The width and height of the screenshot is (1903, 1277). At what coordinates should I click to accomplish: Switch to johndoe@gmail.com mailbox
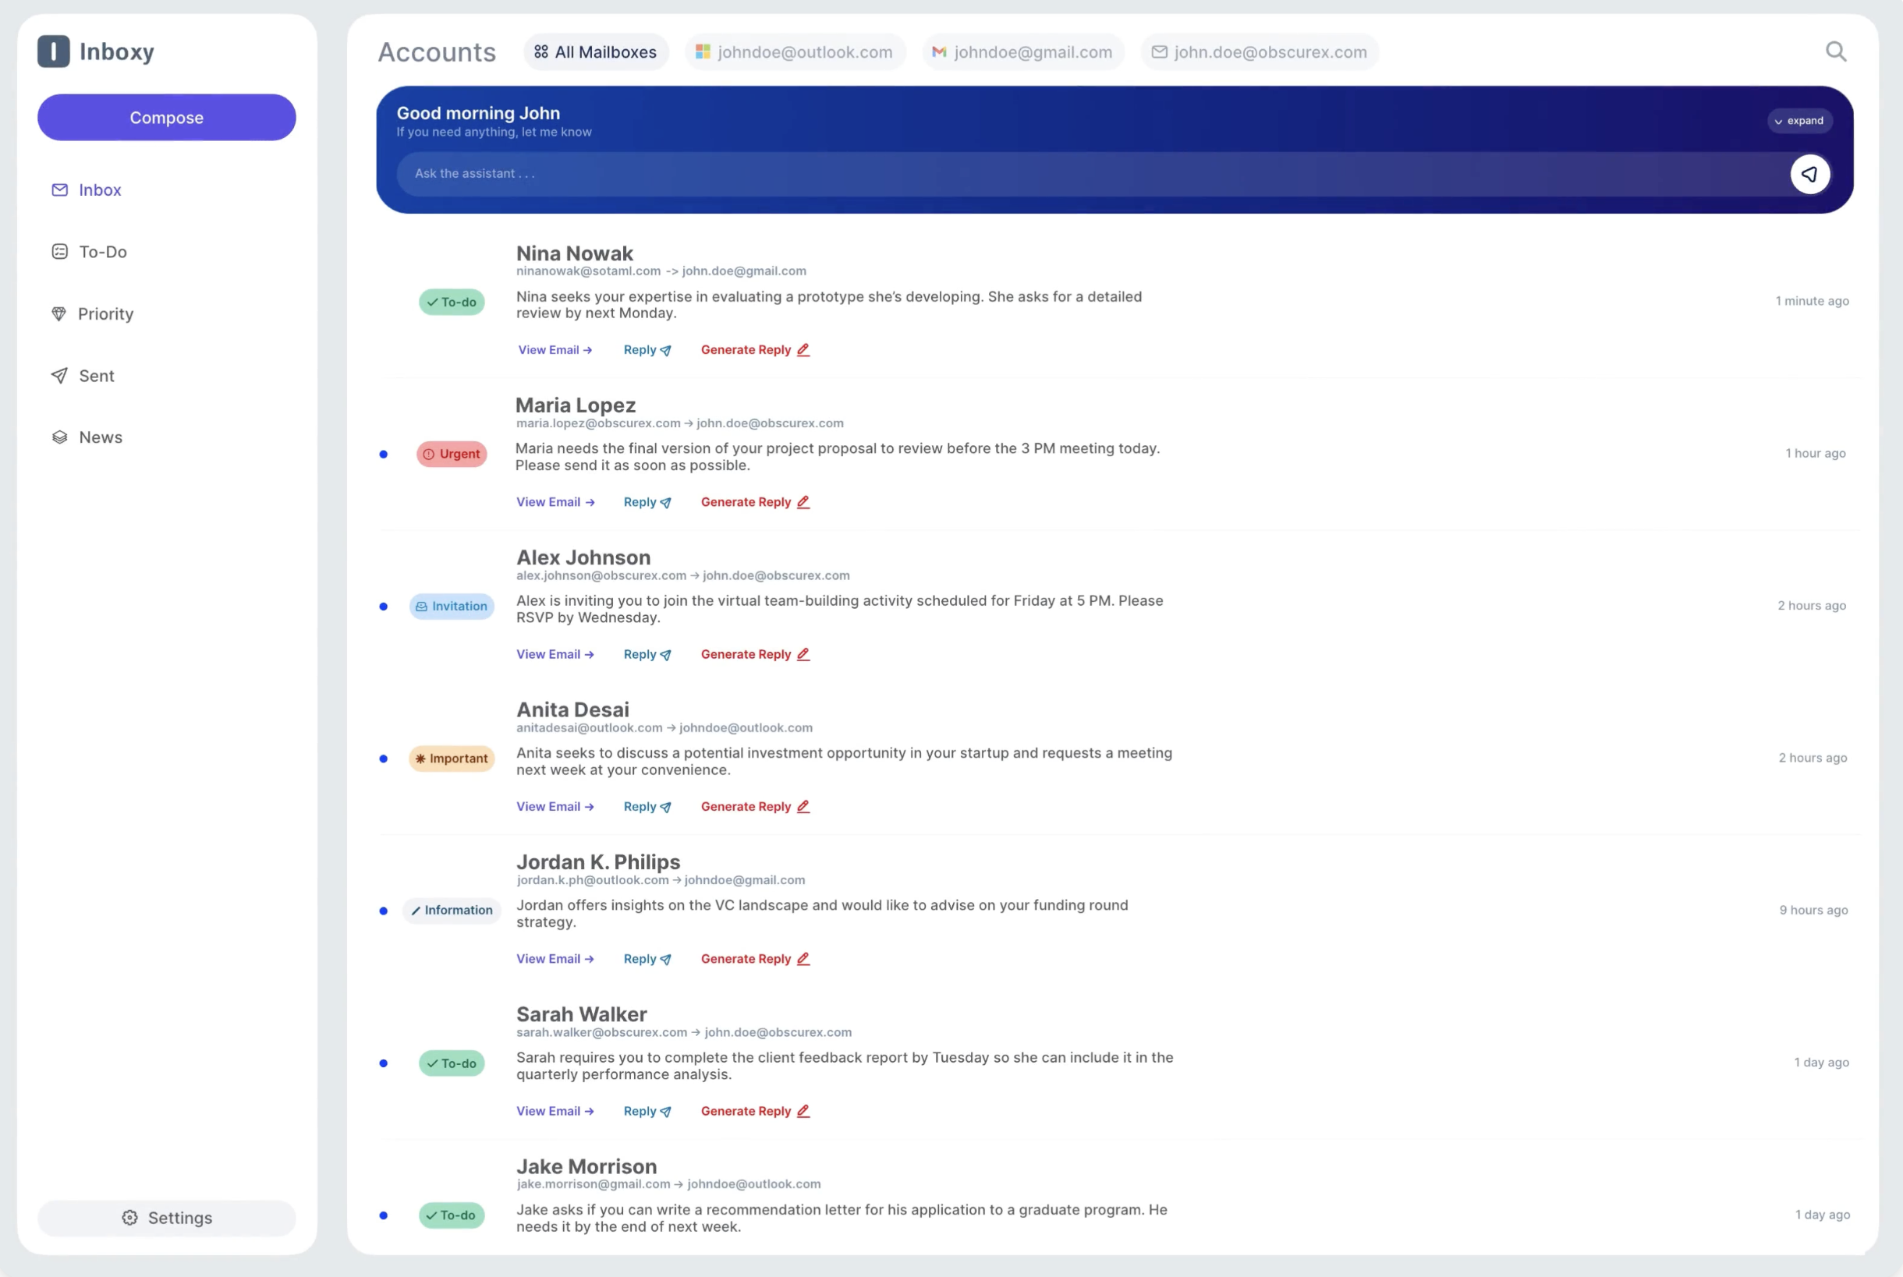(1022, 52)
